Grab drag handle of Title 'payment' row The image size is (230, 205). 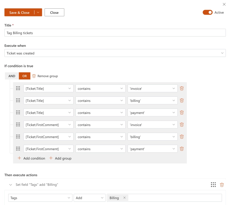(18, 112)
